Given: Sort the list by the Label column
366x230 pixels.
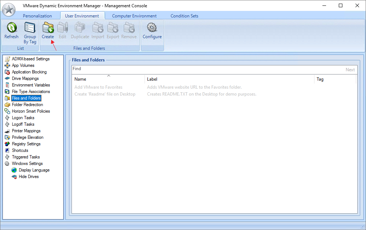Looking at the screenshot, I should point(152,79).
